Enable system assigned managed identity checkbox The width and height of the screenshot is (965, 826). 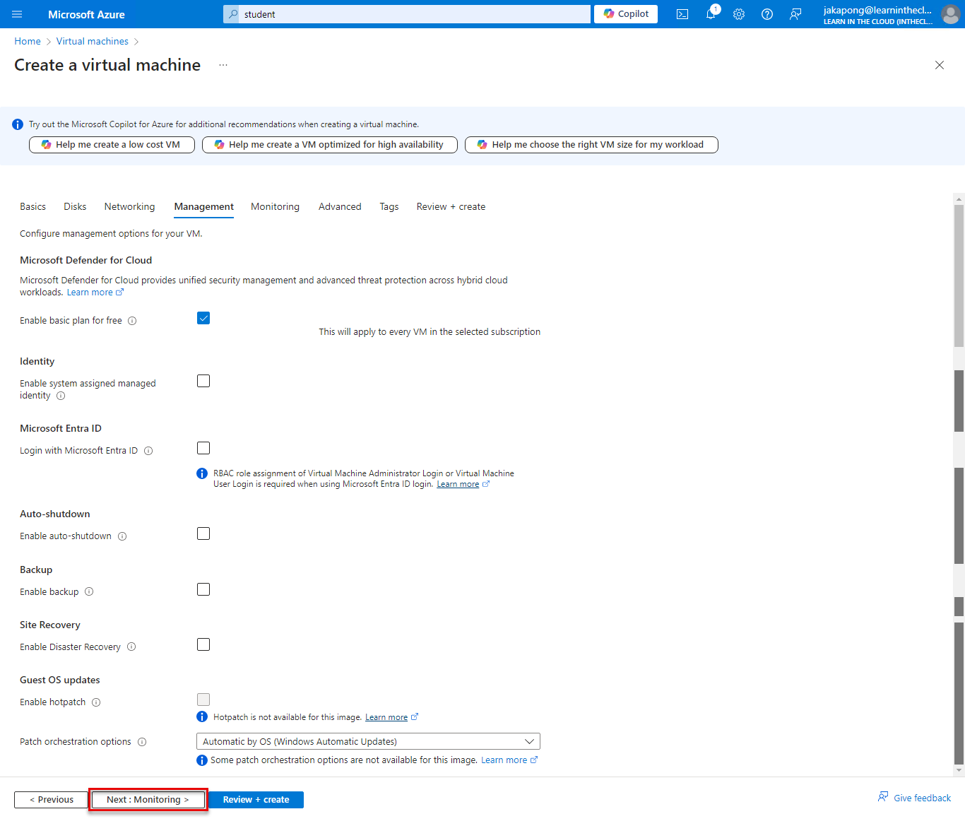point(203,381)
